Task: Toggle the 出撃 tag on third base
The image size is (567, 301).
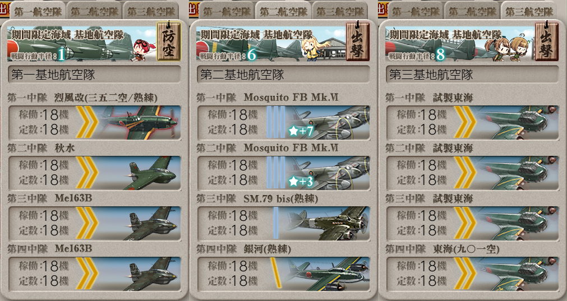Action: pyautogui.click(x=546, y=41)
